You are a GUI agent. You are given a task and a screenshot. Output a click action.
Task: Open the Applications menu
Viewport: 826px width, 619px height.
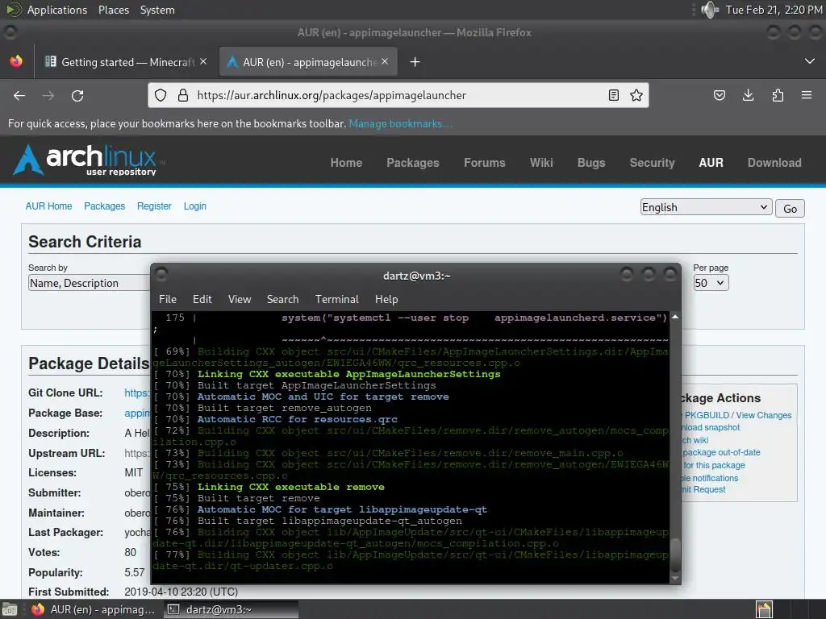57,10
